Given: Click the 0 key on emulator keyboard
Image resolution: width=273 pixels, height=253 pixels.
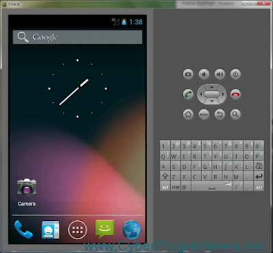Looking at the screenshot, I should (259, 145).
